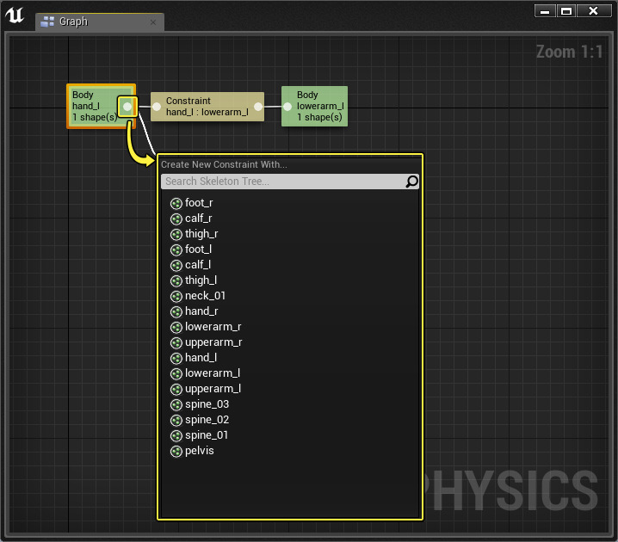Click the Unreal Engine logo icon

[15, 16]
